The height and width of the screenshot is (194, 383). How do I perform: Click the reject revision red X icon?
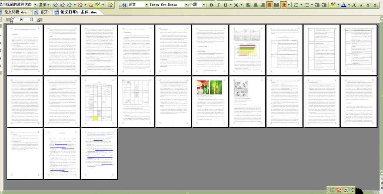point(80,5)
